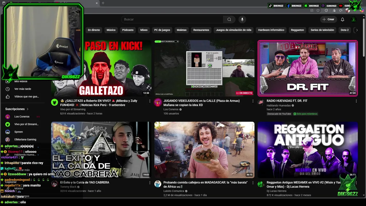This screenshot has width=366, height=206.
Task: Open ElMariana Gaming subscription avatar
Action: [8, 140]
